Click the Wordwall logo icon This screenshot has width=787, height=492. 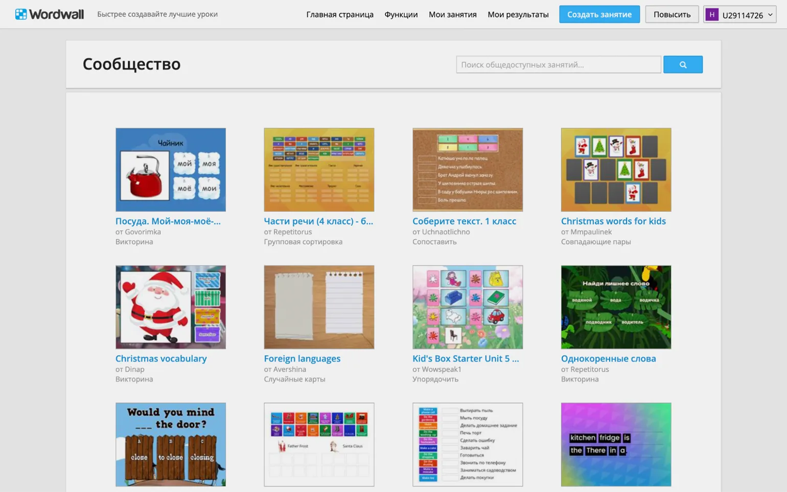(x=21, y=14)
